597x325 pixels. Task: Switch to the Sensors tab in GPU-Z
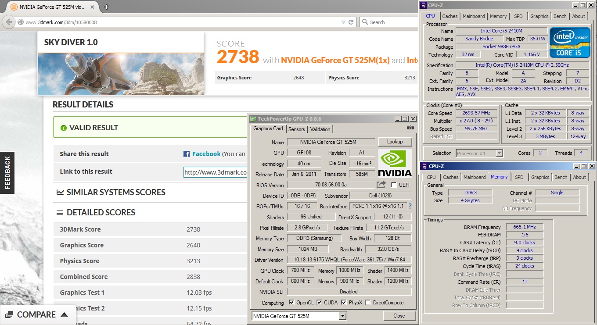click(x=296, y=129)
